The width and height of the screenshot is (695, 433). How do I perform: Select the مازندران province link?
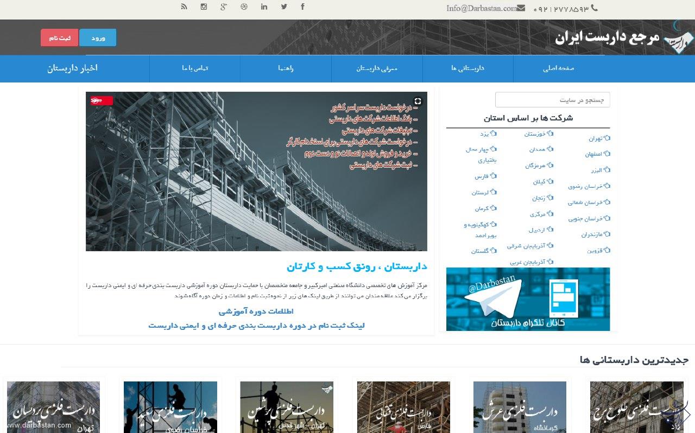[596, 234]
